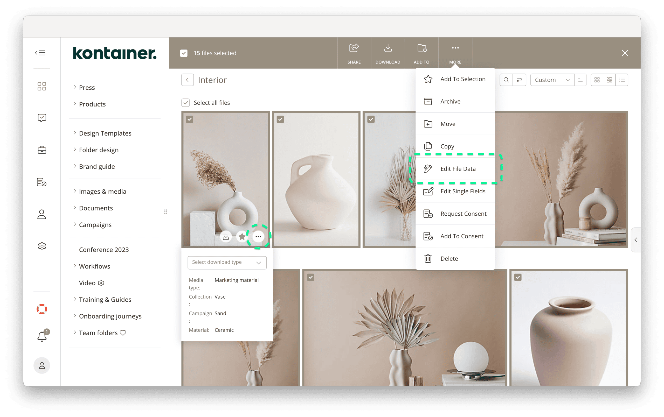
Task: Open the filter settings icon beside search
Action: tap(520, 80)
